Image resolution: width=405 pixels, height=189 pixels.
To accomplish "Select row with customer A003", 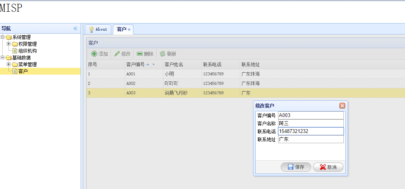I will [x=246, y=93].
